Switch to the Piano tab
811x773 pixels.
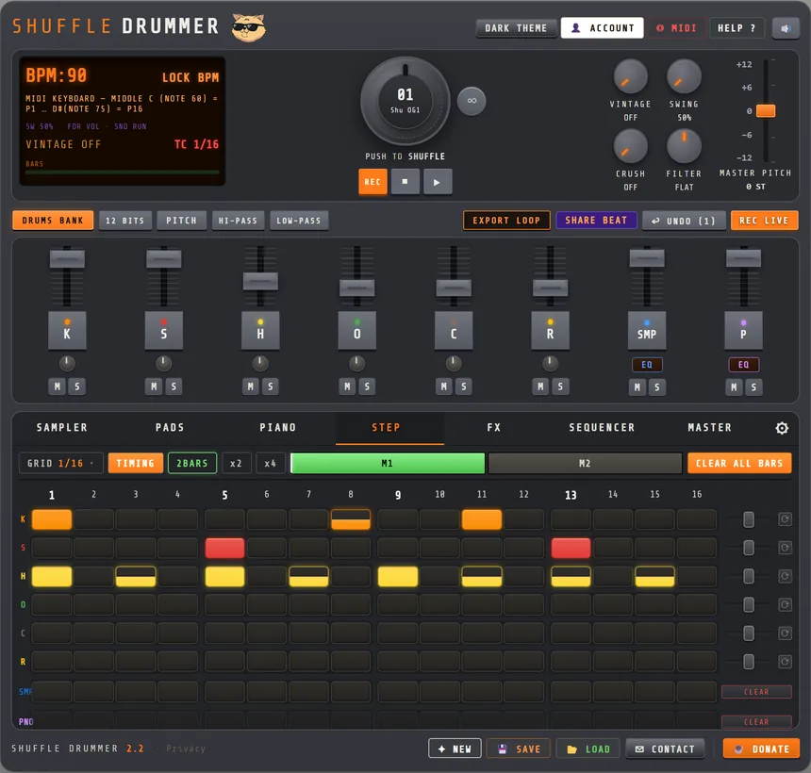coord(278,428)
